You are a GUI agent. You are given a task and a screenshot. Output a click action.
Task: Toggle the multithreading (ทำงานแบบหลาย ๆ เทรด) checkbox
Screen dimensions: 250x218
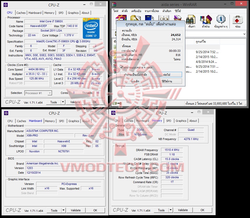(122, 67)
